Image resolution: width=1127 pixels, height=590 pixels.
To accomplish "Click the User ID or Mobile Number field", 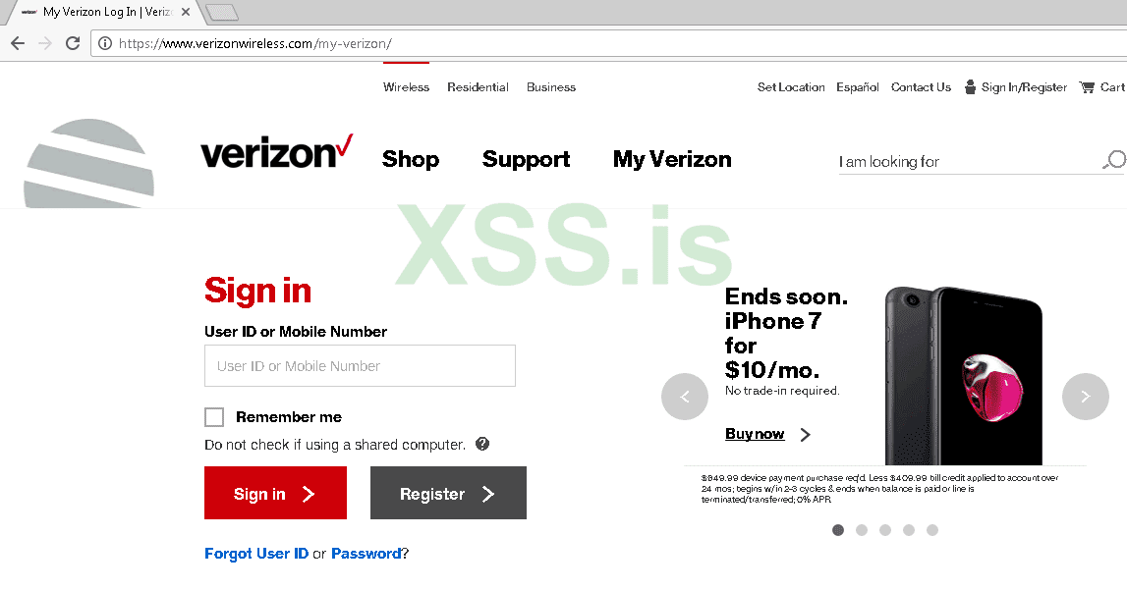I will 360,365.
